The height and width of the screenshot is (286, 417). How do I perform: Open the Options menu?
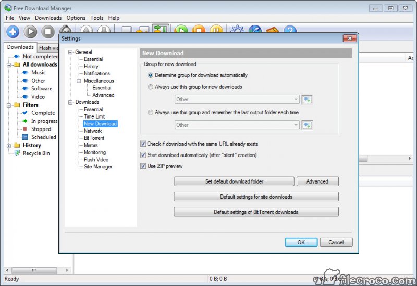(x=76, y=18)
